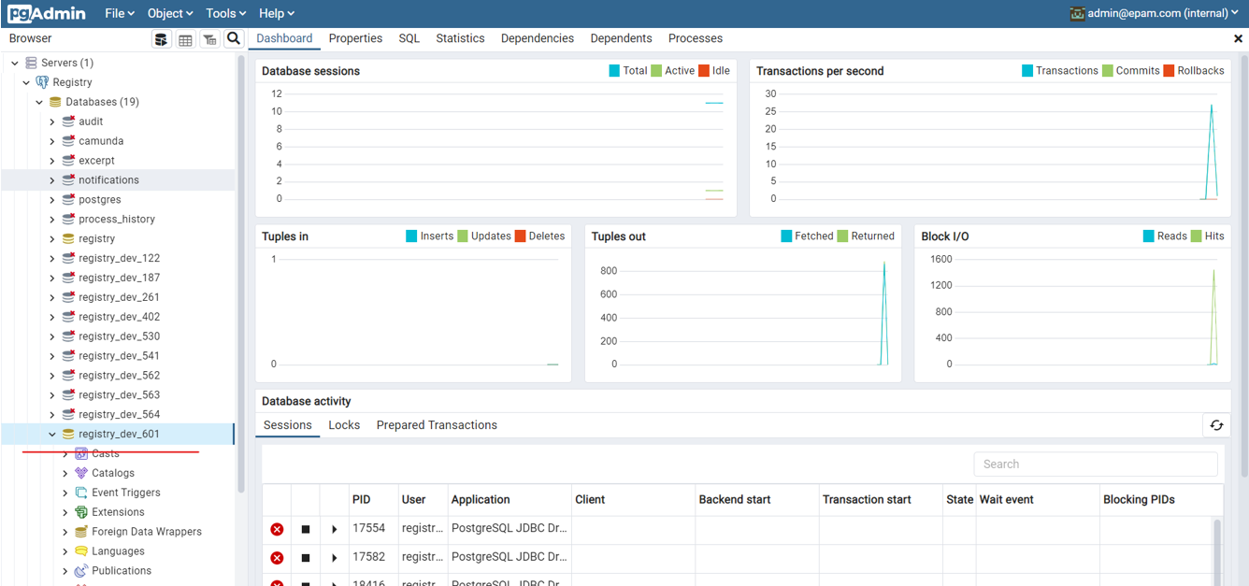Select the registry_dev_122 database

[x=120, y=259]
